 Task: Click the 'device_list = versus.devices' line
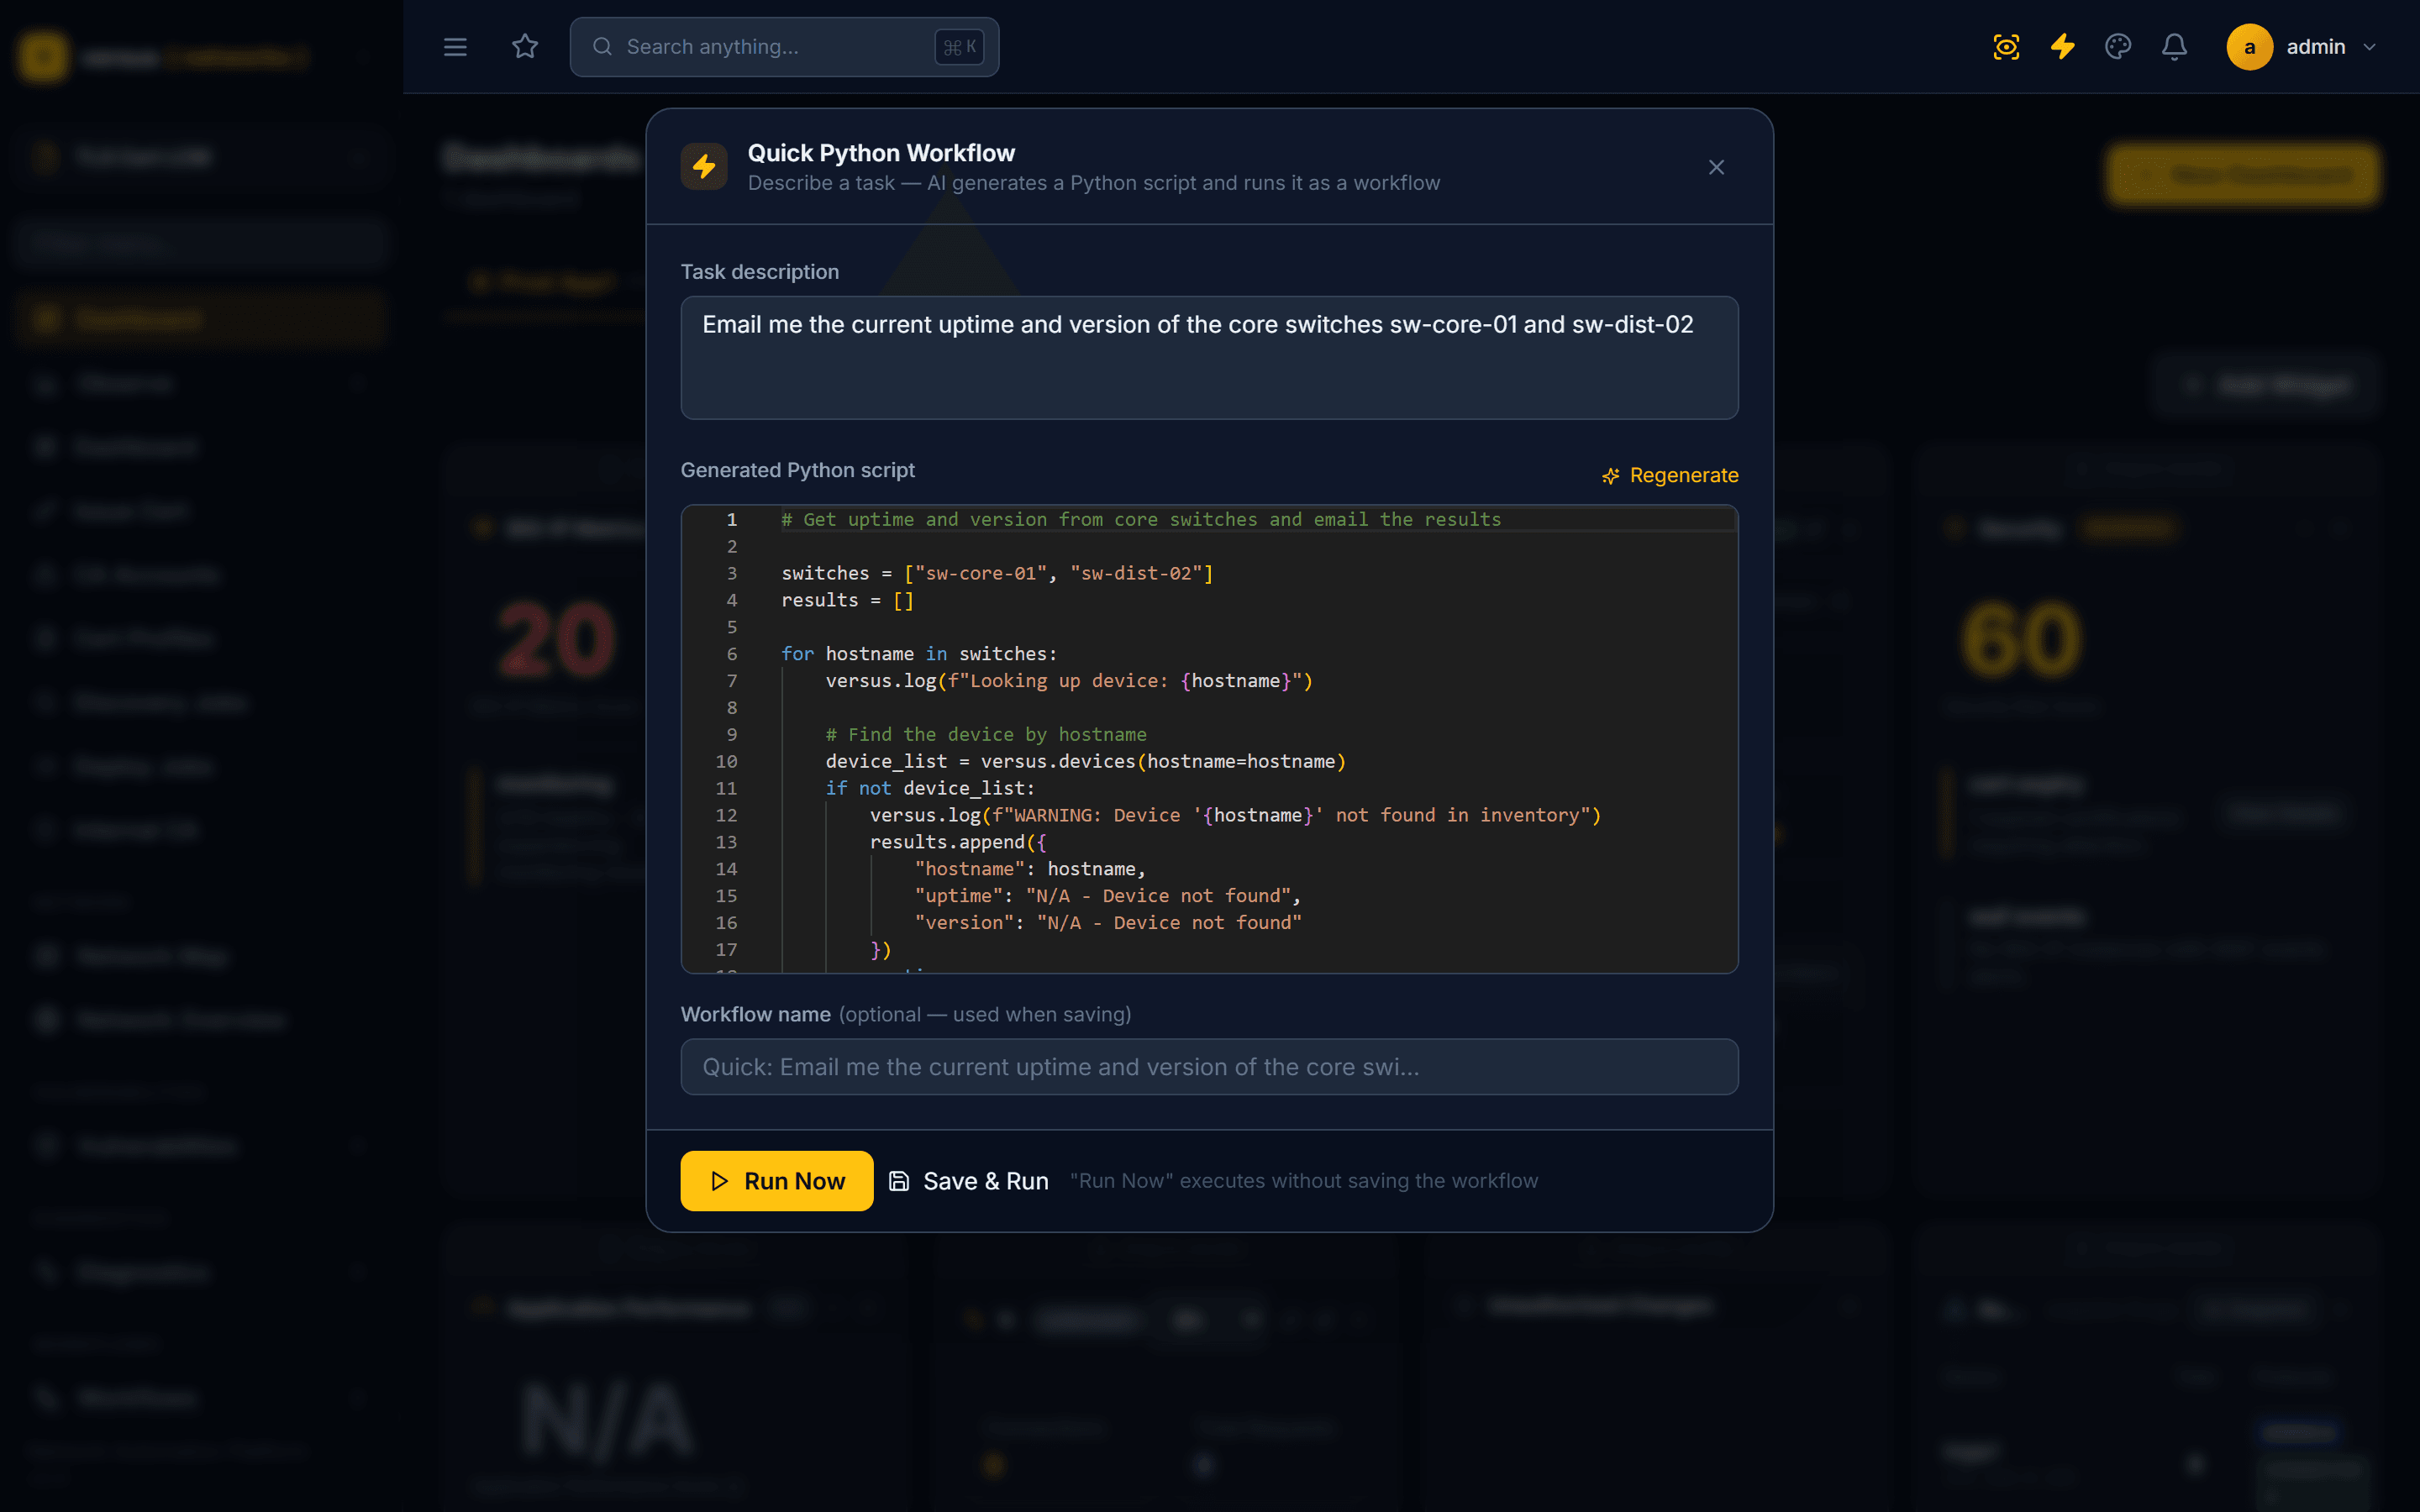pyautogui.click(x=1086, y=762)
